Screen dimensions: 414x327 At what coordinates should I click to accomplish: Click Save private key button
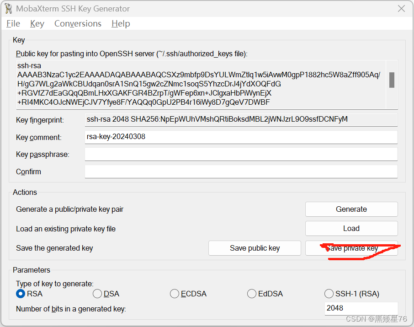click(x=351, y=248)
